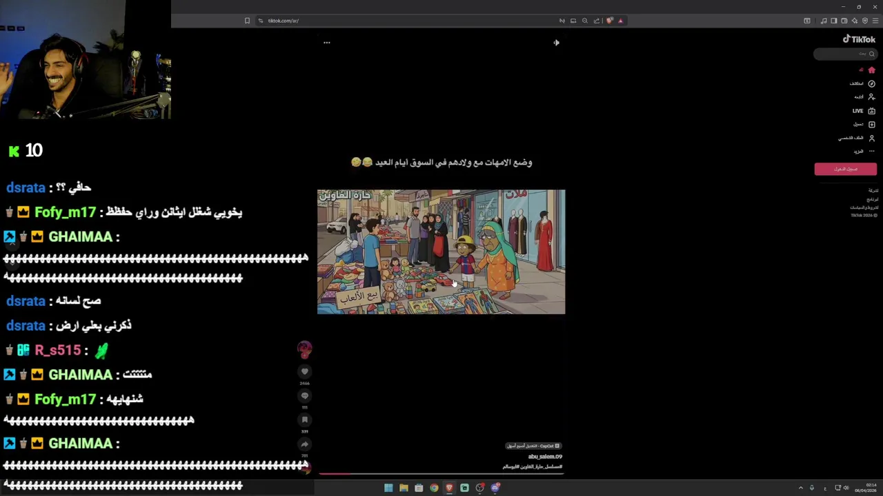This screenshot has height=496, width=883.
Task: Click the pink Log in button
Action: [x=845, y=169]
